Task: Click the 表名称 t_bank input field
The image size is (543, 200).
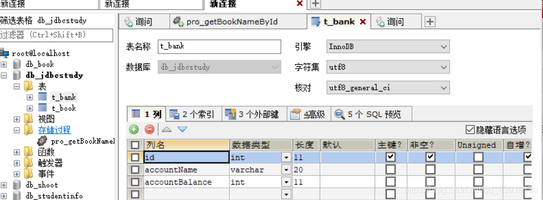Action: coord(219,47)
